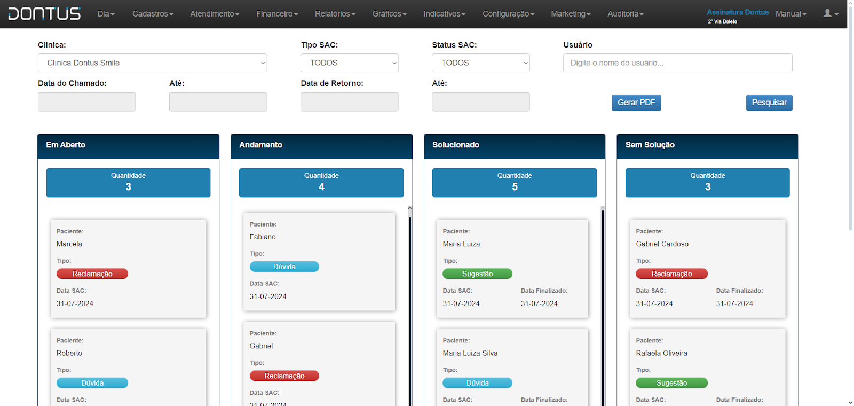Open Assinatura Dontus link
854x406 pixels.
[x=738, y=12]
